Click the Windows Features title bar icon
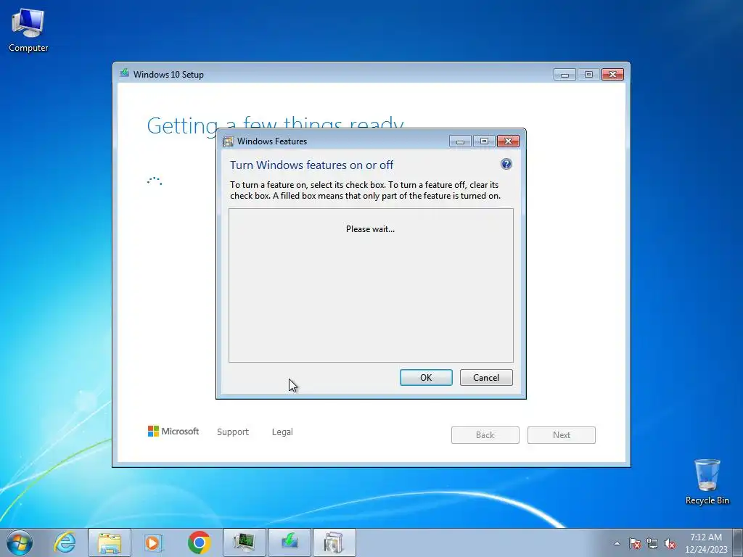Viewport: 743px width, 557px height. [229, 141]
